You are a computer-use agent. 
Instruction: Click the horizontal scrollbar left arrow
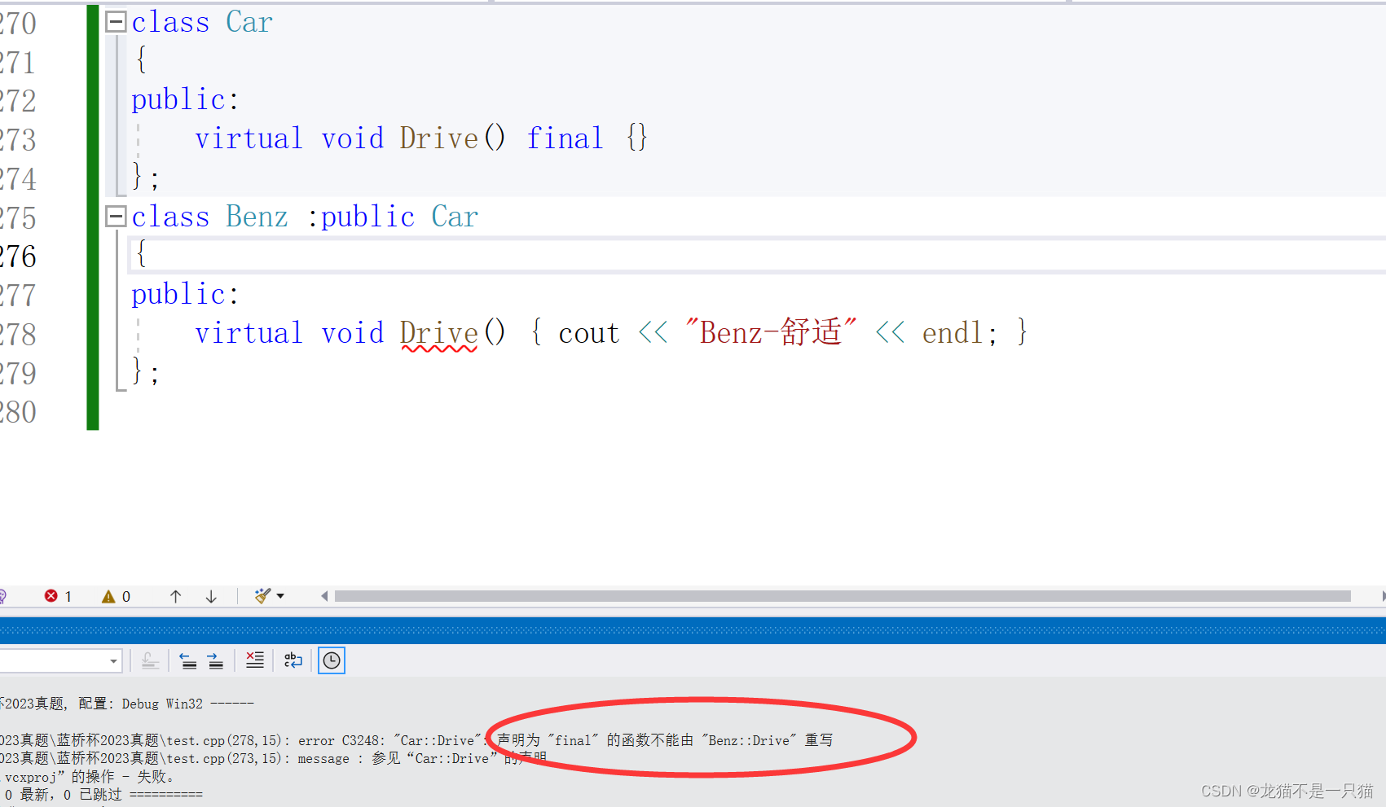pos(324,596)
